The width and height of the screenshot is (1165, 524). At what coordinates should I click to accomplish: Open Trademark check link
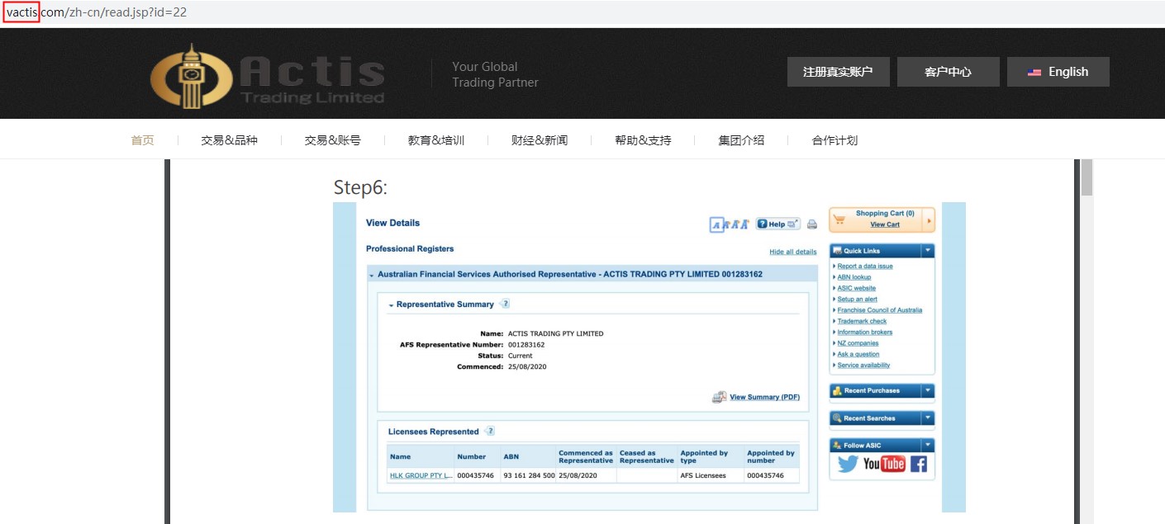(862, 321)
